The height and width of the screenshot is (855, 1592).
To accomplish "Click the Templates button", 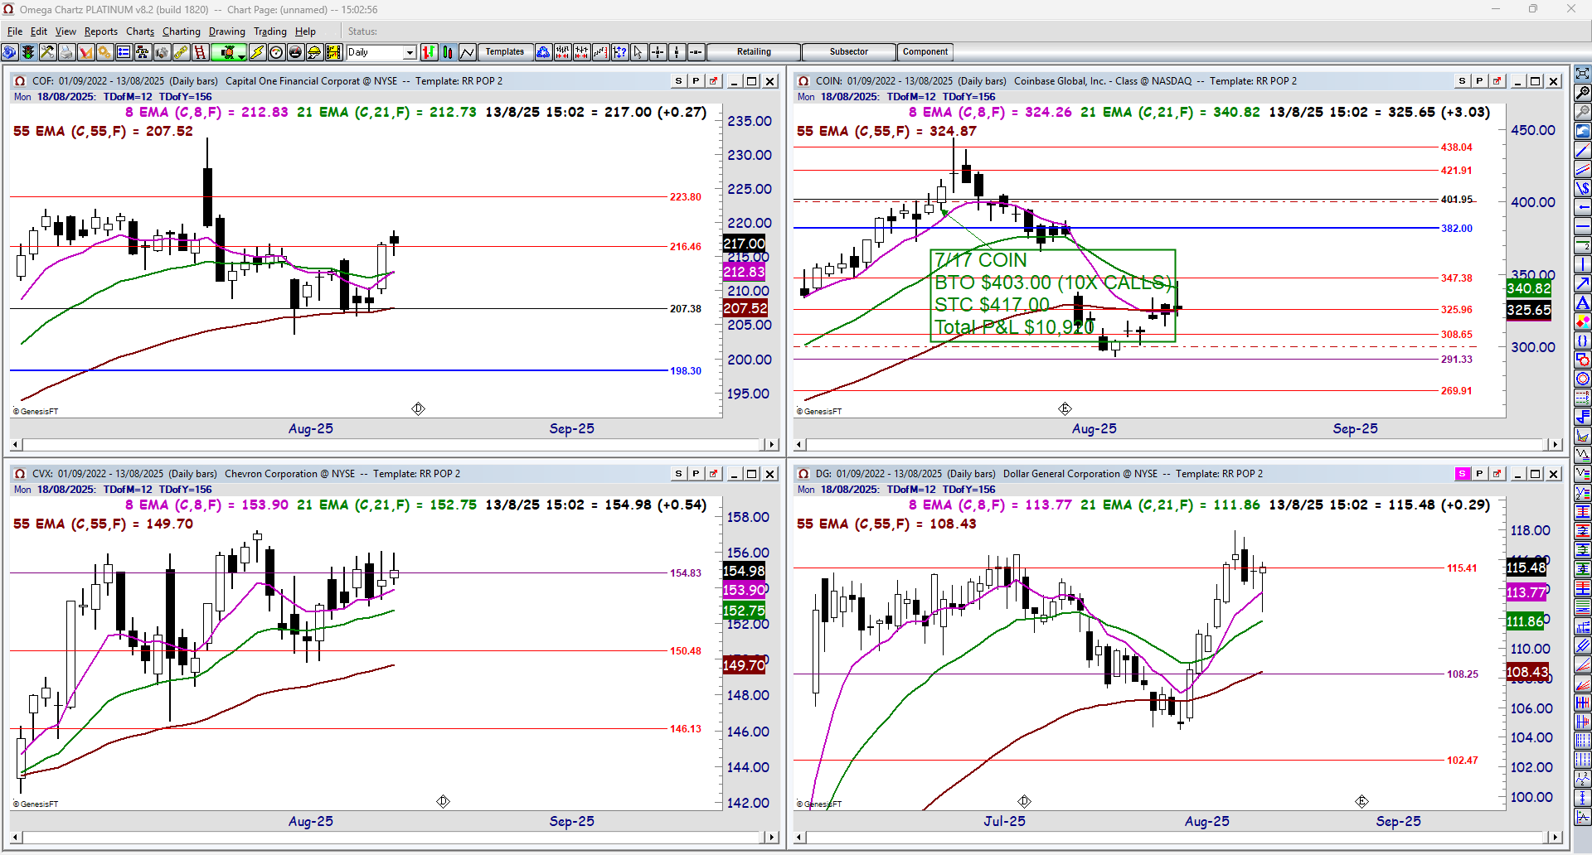I will (x=505, y=52).
